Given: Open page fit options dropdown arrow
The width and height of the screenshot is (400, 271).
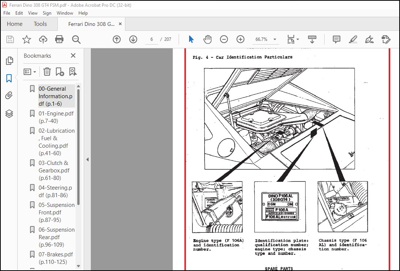Looking at the screenshot, I should tap(298, 39).
